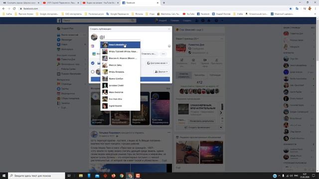This screenshot has width=319, height=179.
Task: Open Google Переводчик bookmark
Action: coord(118,14)
